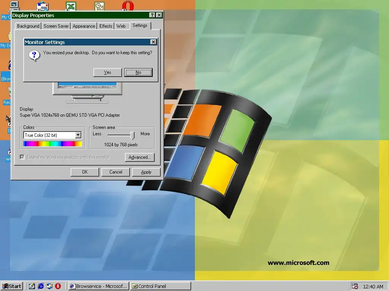Click the Super VGA display adapter text
Screen dimensions: 389x291
coord(70,115)
